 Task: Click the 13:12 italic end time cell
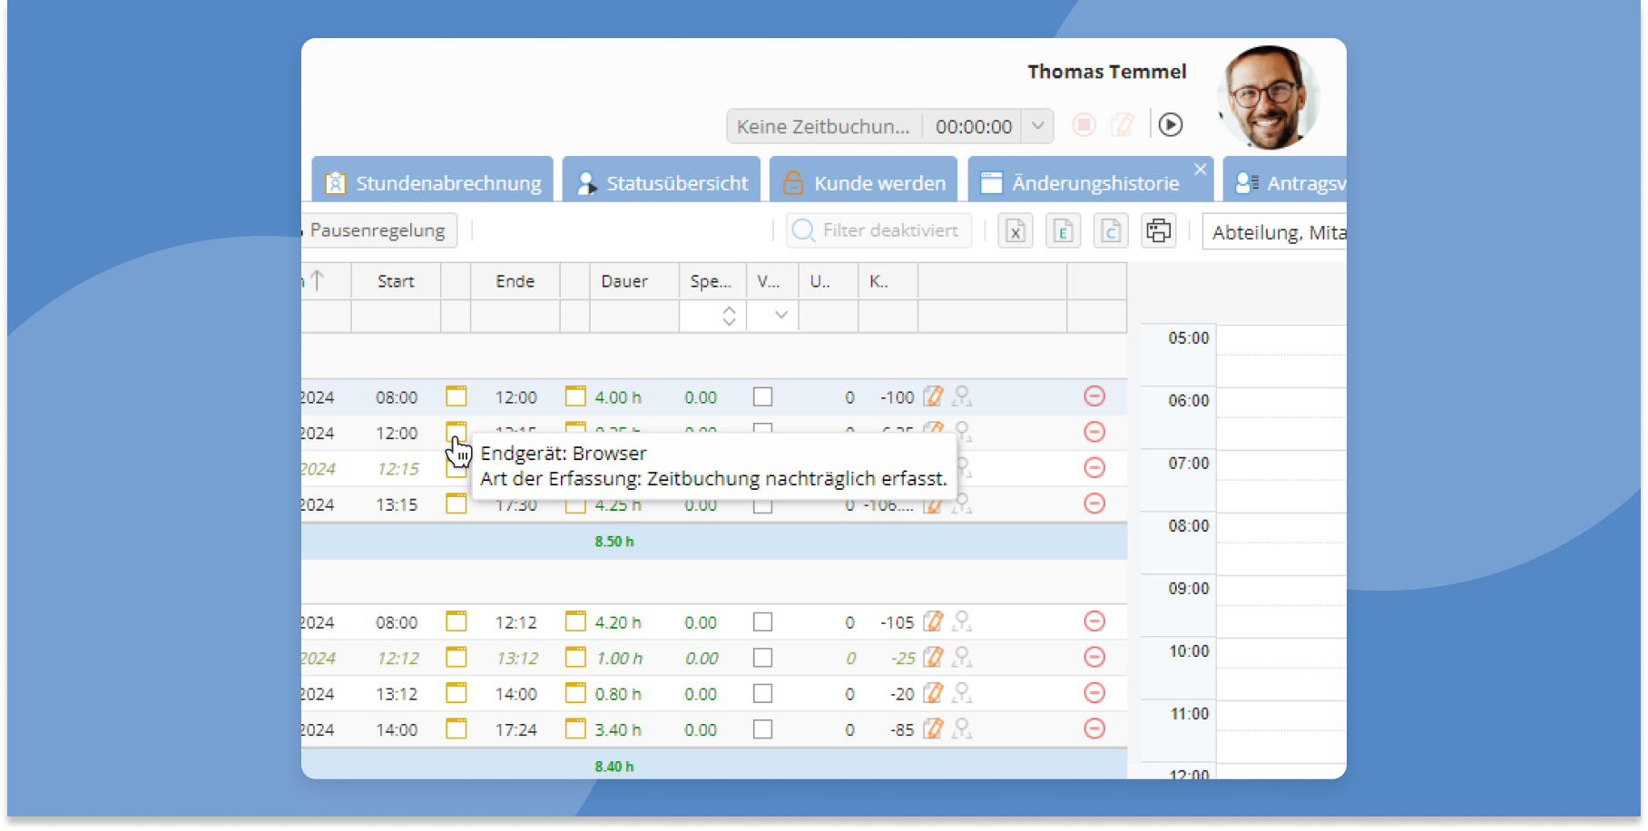tap(516, 658)
